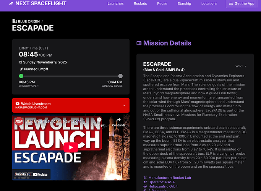Click the rocket icon next to Planned Liftoff
The height and width of the screenshot is (191, 261).
click(x=21, y=69)
